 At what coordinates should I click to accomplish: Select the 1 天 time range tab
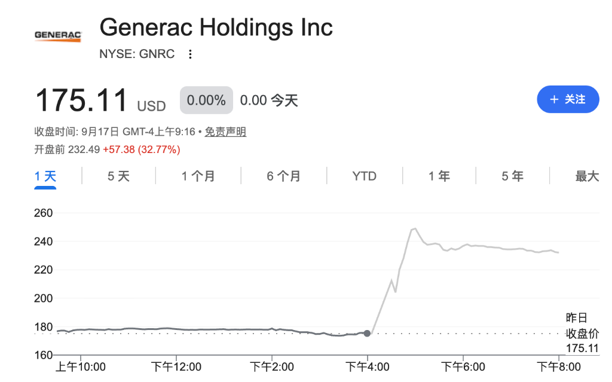(45, 176)
